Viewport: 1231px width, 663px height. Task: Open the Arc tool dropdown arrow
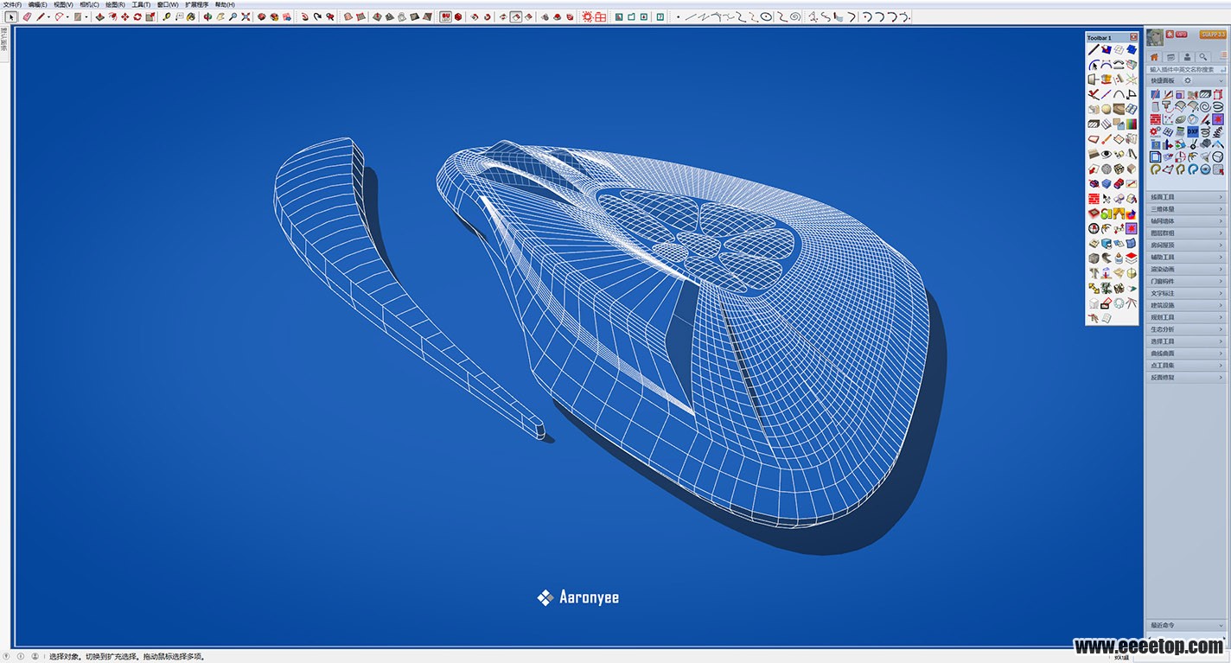pos(67,16)
